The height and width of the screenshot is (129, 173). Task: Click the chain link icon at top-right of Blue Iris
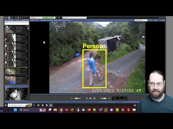[162, 18]
